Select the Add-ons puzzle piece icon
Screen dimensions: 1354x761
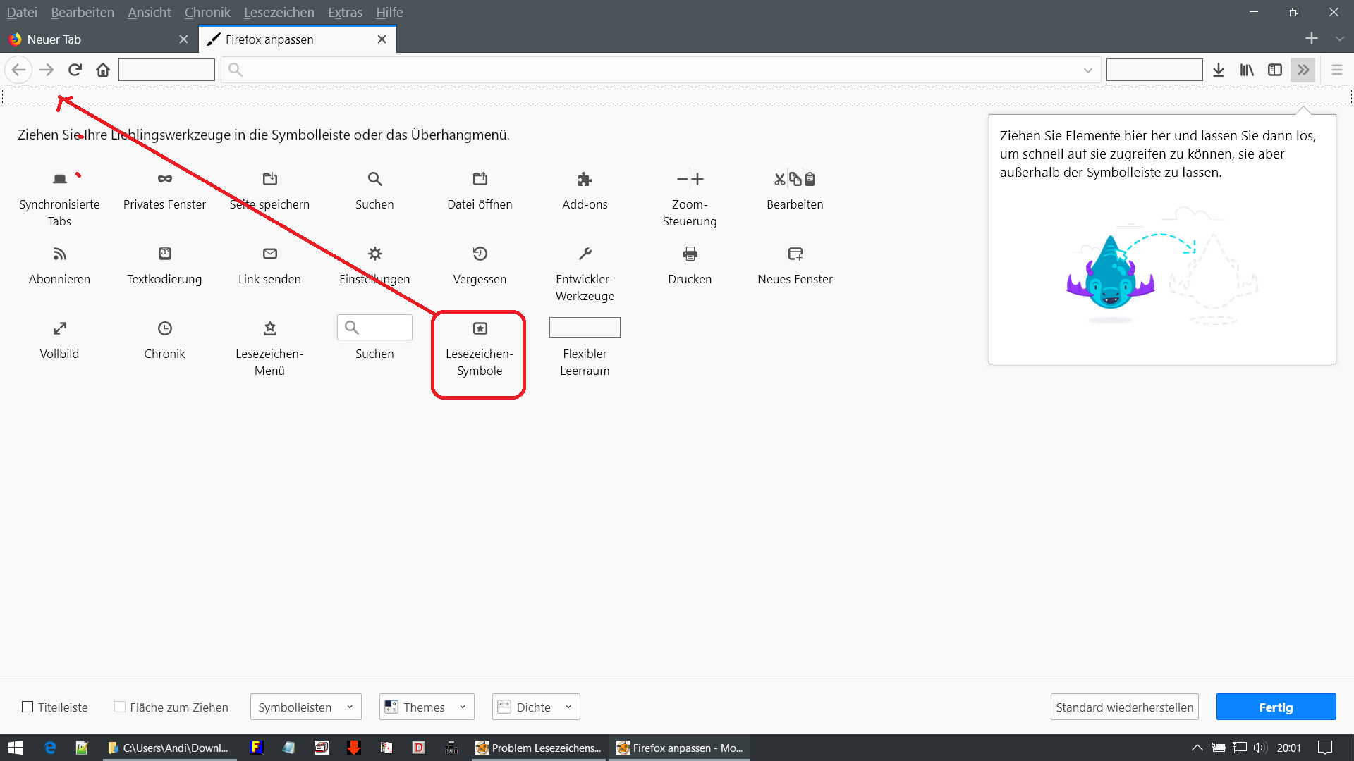(585, 179)
